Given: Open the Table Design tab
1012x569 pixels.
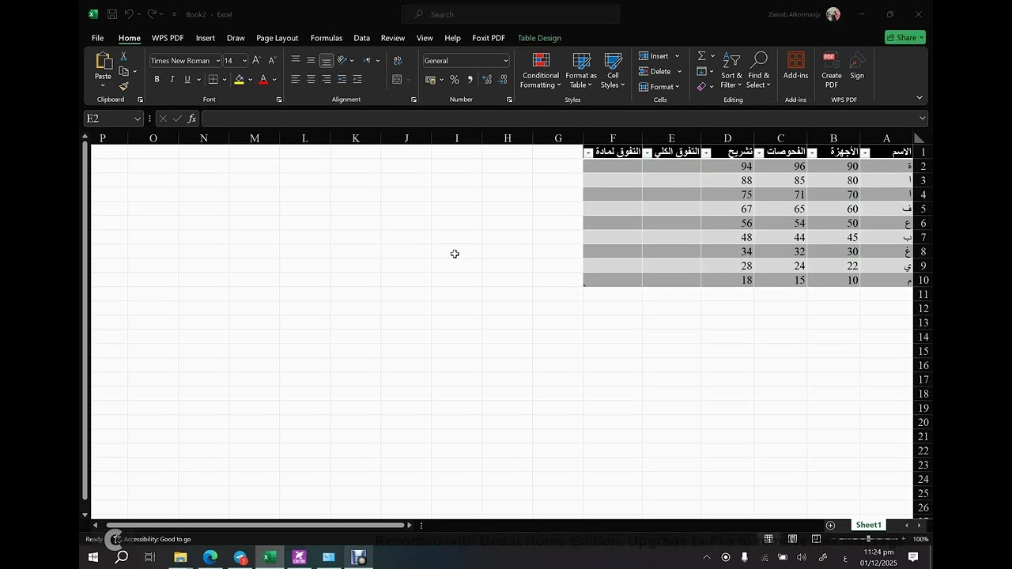Looking at the screenshot, I should click(x=539, y=38).
